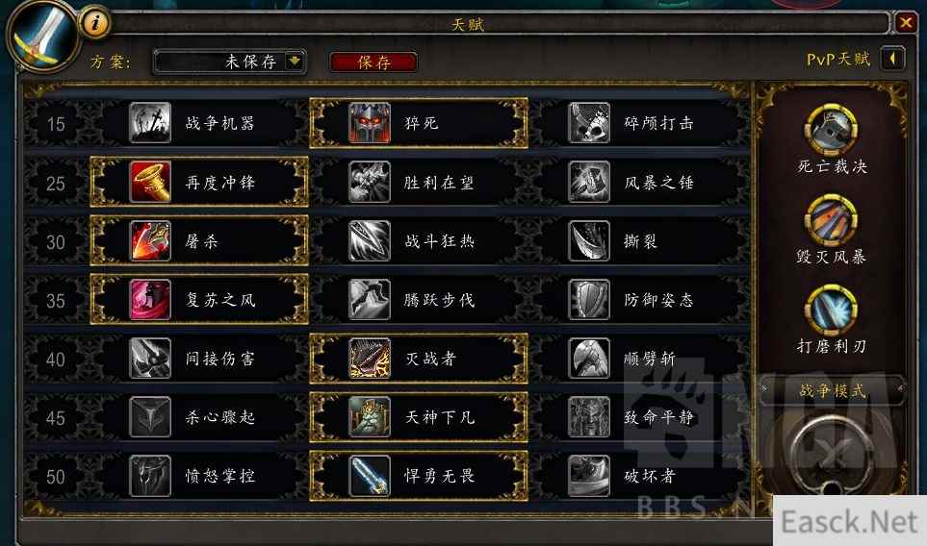Pick the 风暴之锤 talent icon
Screen dimensions: 927x546
click(589, 182)
